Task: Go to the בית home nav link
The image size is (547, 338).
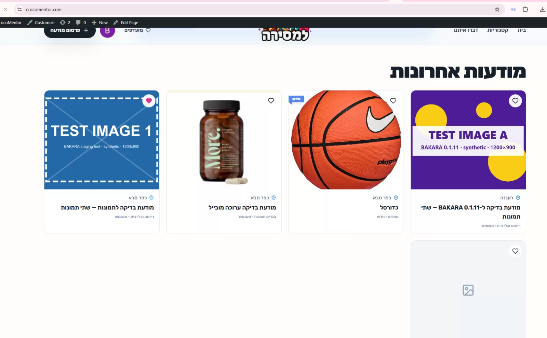Action: (522, 30)
